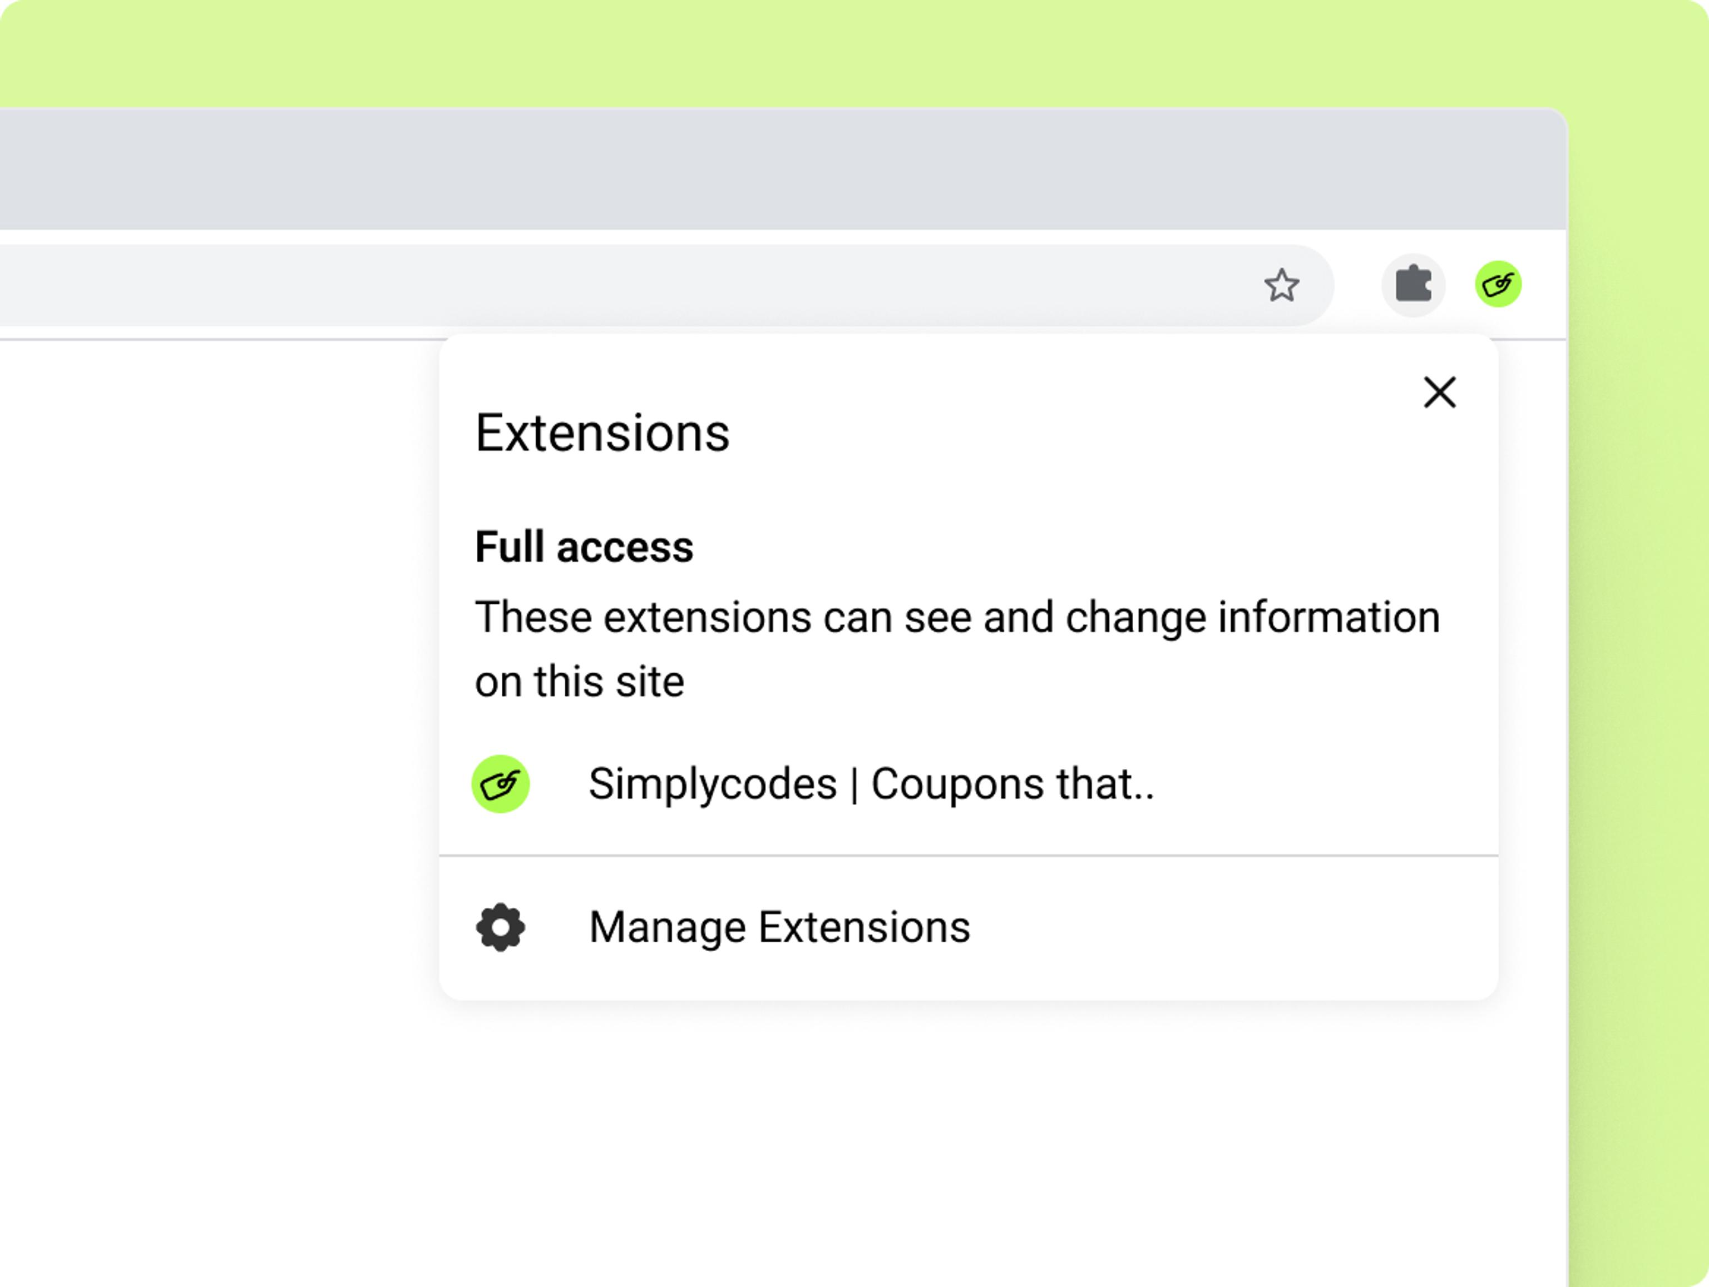Click the pinned Simplycodes toolbar icon

[1498, 284]
